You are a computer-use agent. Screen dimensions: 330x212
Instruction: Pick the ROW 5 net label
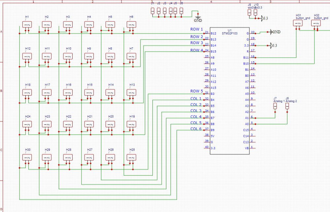coord(197,91)
